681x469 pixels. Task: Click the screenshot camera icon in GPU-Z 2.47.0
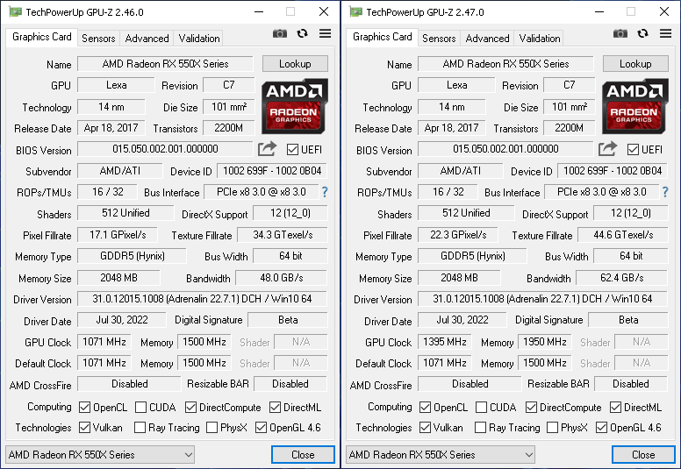tap(620, 34)
